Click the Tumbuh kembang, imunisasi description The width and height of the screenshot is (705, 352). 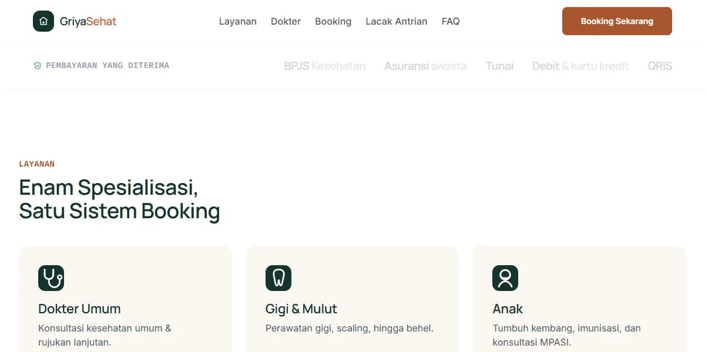(566, 335)
